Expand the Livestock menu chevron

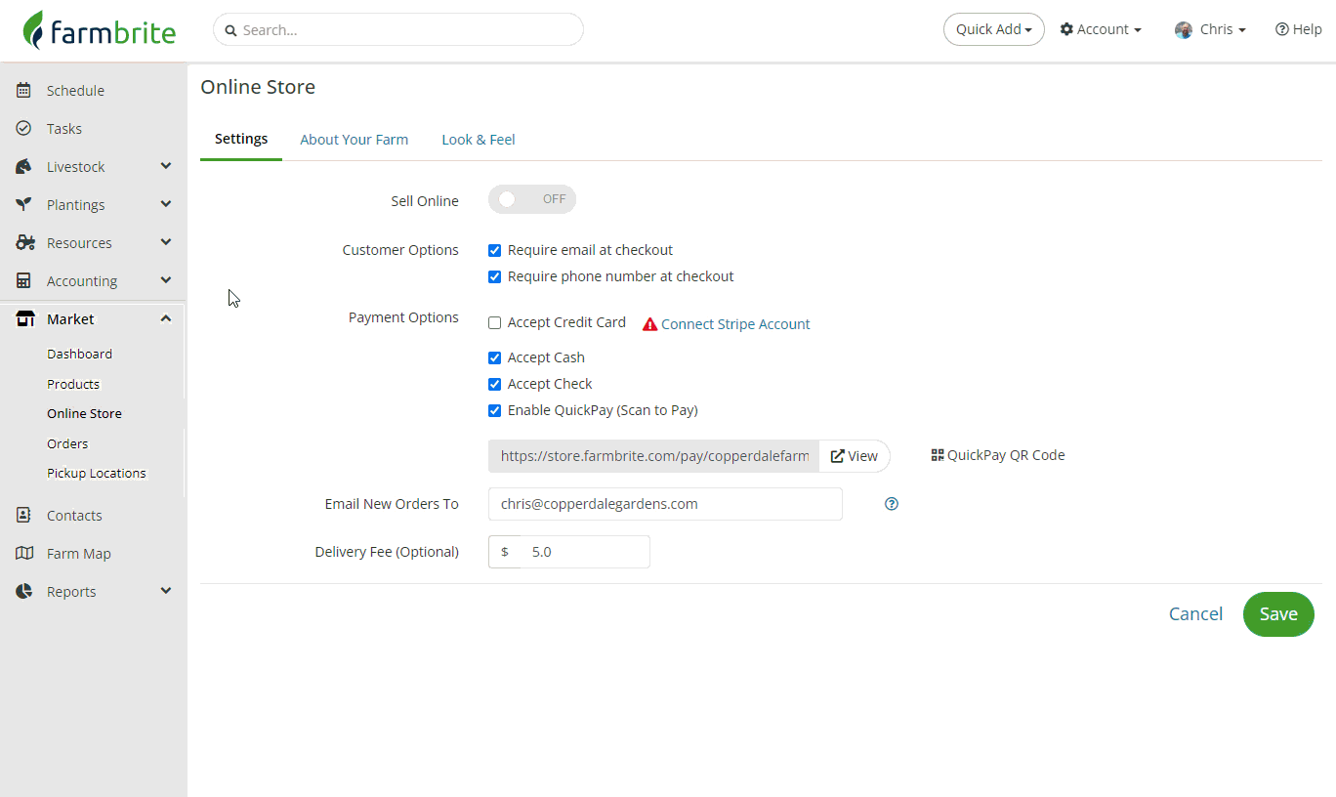(x=166, y=166)
